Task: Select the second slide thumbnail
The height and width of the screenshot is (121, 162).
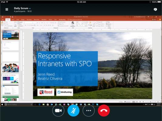Action: [x=11, y=46]
